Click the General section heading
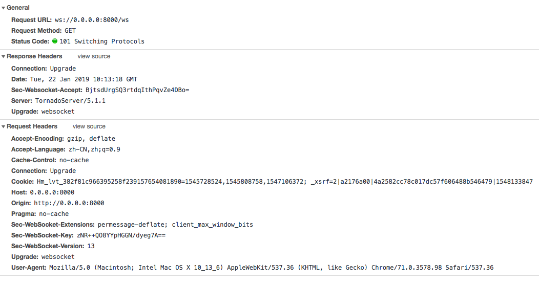Screen dimensions: 539x284 (18, 8)
